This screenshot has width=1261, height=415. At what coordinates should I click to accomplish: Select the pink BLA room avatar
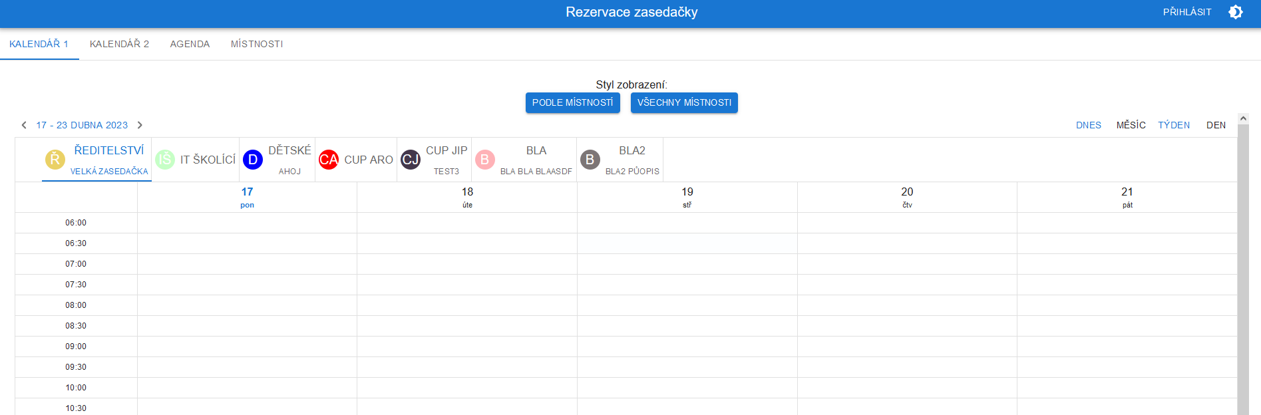484,160
